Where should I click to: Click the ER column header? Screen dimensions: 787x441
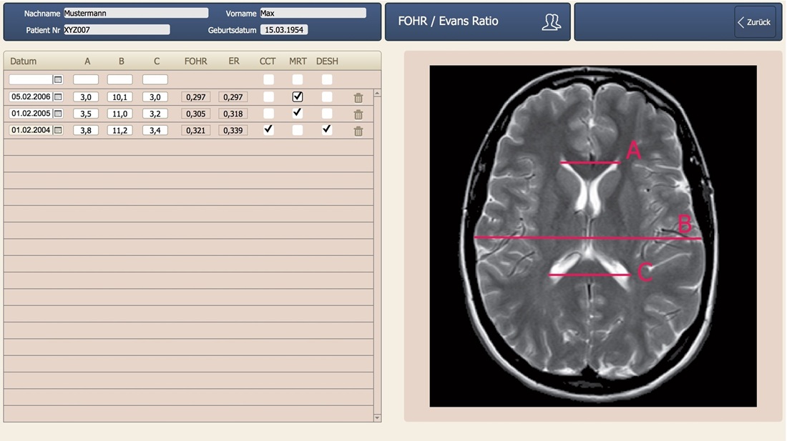click(234, 61)
